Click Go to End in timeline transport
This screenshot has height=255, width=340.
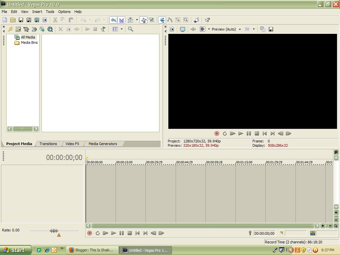click(x=145, y=233)
